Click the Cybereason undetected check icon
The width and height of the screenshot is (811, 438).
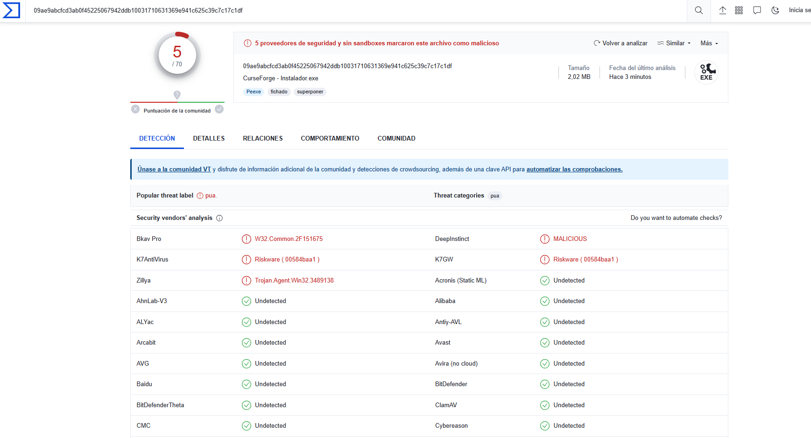pyautogui.click(x=545, y=426)
